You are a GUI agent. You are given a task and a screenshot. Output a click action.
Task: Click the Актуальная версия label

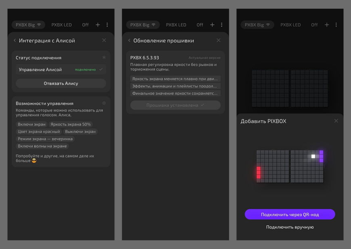(205, 58)
